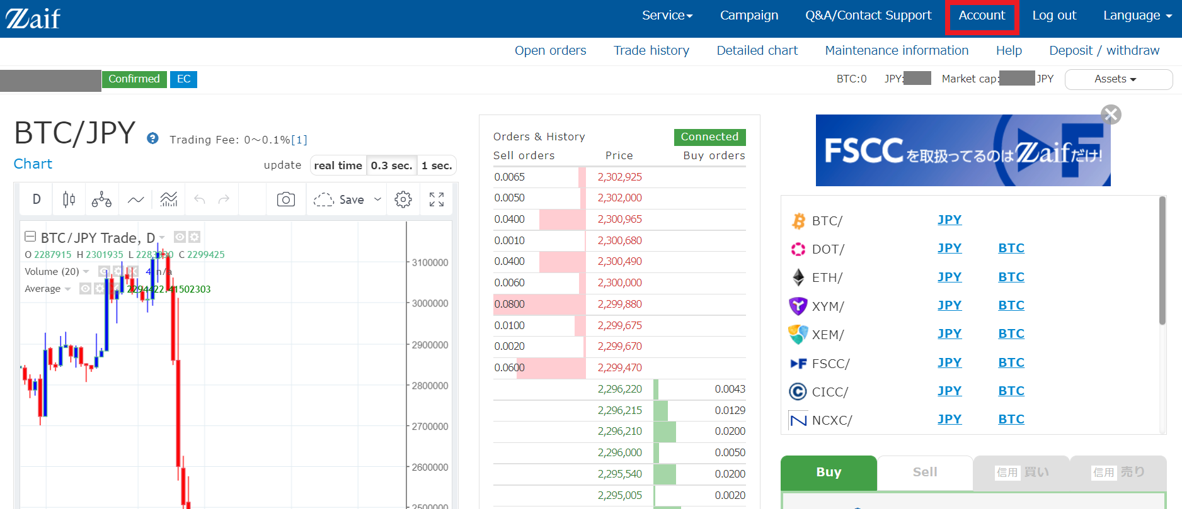Viewport: 1182px width, 509px height.
Task: Click the chart Redo arrow
Action: point(224,199)
